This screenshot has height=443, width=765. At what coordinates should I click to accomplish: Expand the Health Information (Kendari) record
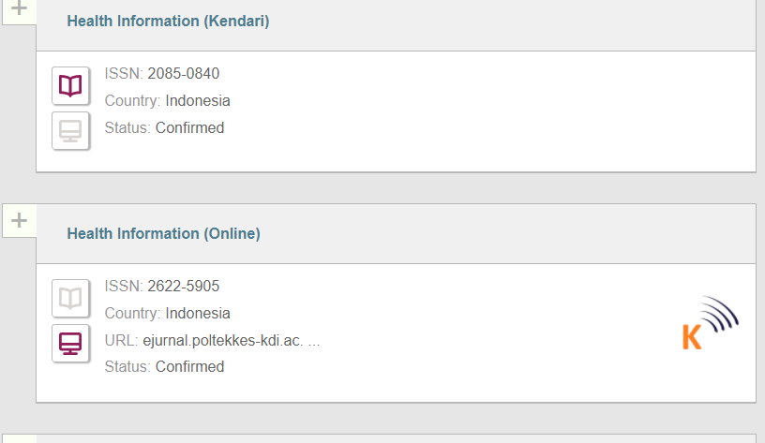[19, 9]
